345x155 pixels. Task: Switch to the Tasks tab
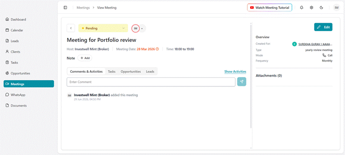(x=112, y=71)
